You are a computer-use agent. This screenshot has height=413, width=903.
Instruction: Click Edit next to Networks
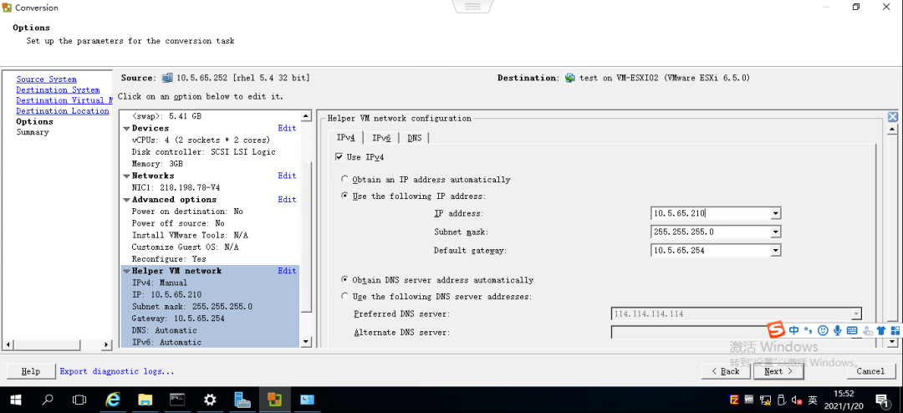tap(287, 176)
